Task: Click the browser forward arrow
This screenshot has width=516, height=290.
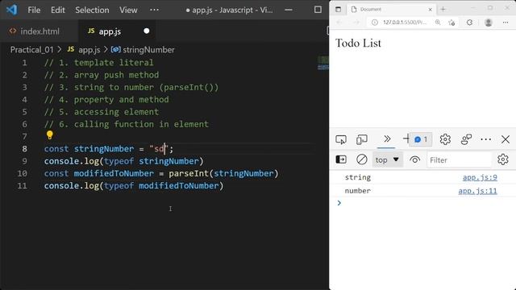Action: click(x=356, y=23)
